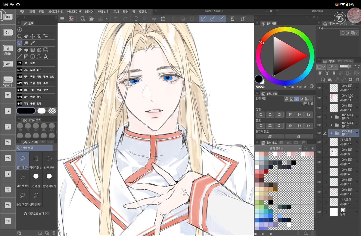Image resolution: width=361 pixels, height=236 pixels.
Task: Open the 표준 blending mode dropdown
Action: (333, 67)
